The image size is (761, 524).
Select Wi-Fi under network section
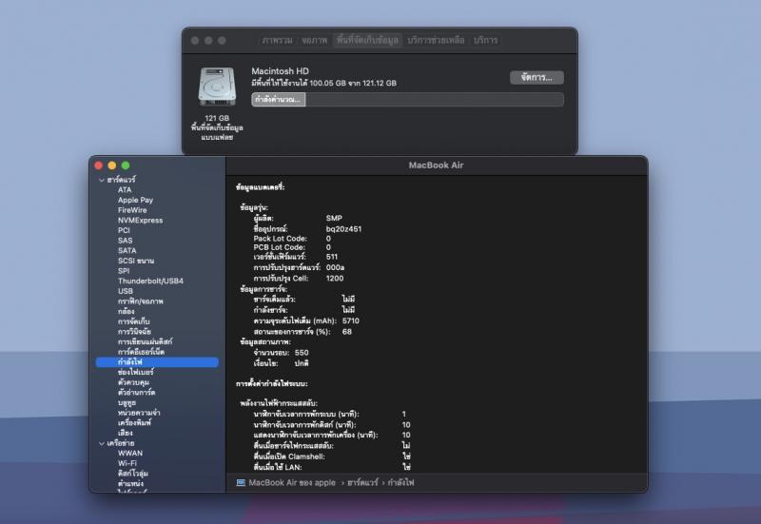pyautogui.click(x=127, y=463)
